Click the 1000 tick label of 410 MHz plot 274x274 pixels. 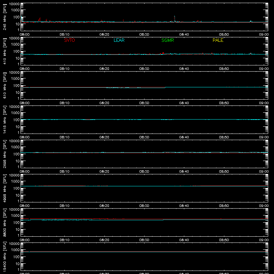[15, 45]
